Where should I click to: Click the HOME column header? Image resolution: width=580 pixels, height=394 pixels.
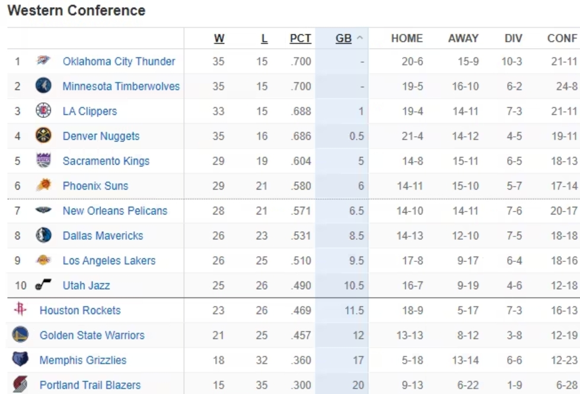pyautogui.click(x=407, y=39)
